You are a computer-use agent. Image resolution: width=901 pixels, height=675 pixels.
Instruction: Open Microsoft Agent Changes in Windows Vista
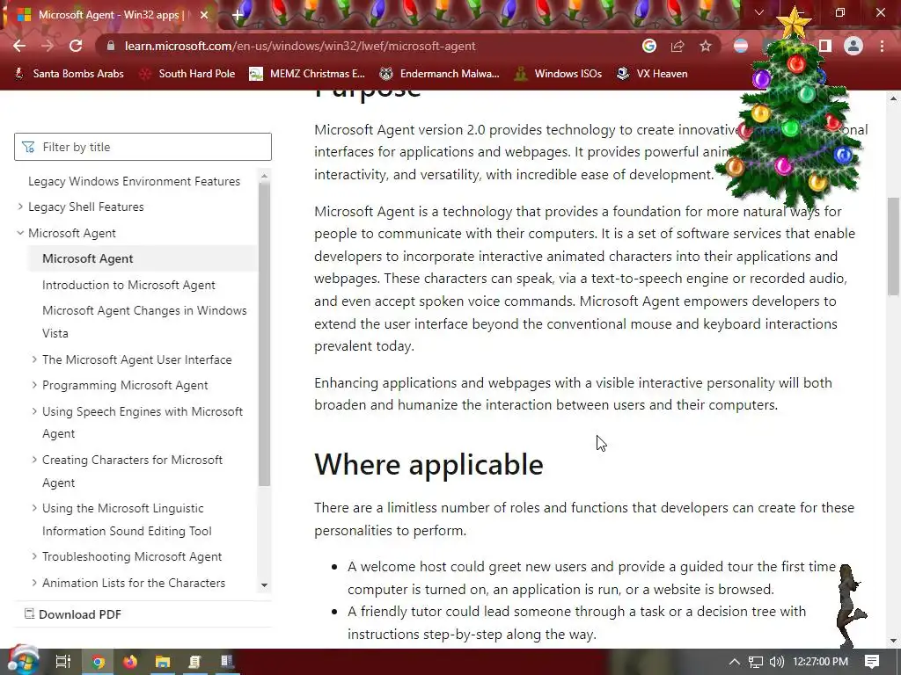coord(144,322)
